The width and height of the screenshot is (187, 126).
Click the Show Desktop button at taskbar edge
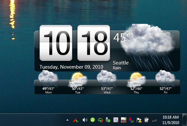pos(184,120)
